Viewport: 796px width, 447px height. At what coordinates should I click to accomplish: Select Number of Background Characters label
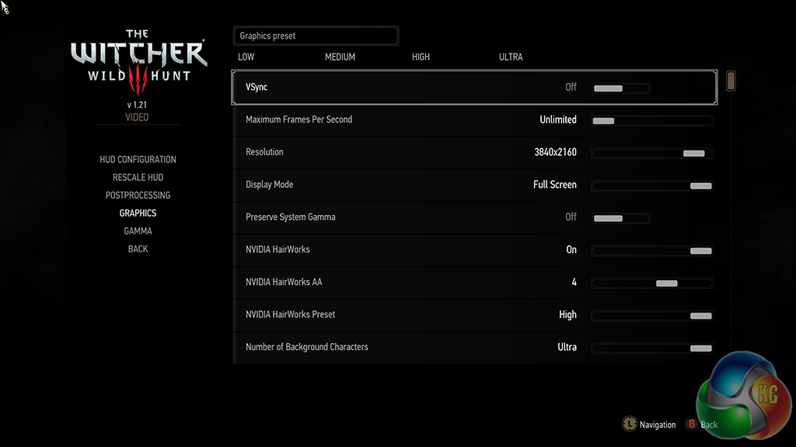point(306,347)
